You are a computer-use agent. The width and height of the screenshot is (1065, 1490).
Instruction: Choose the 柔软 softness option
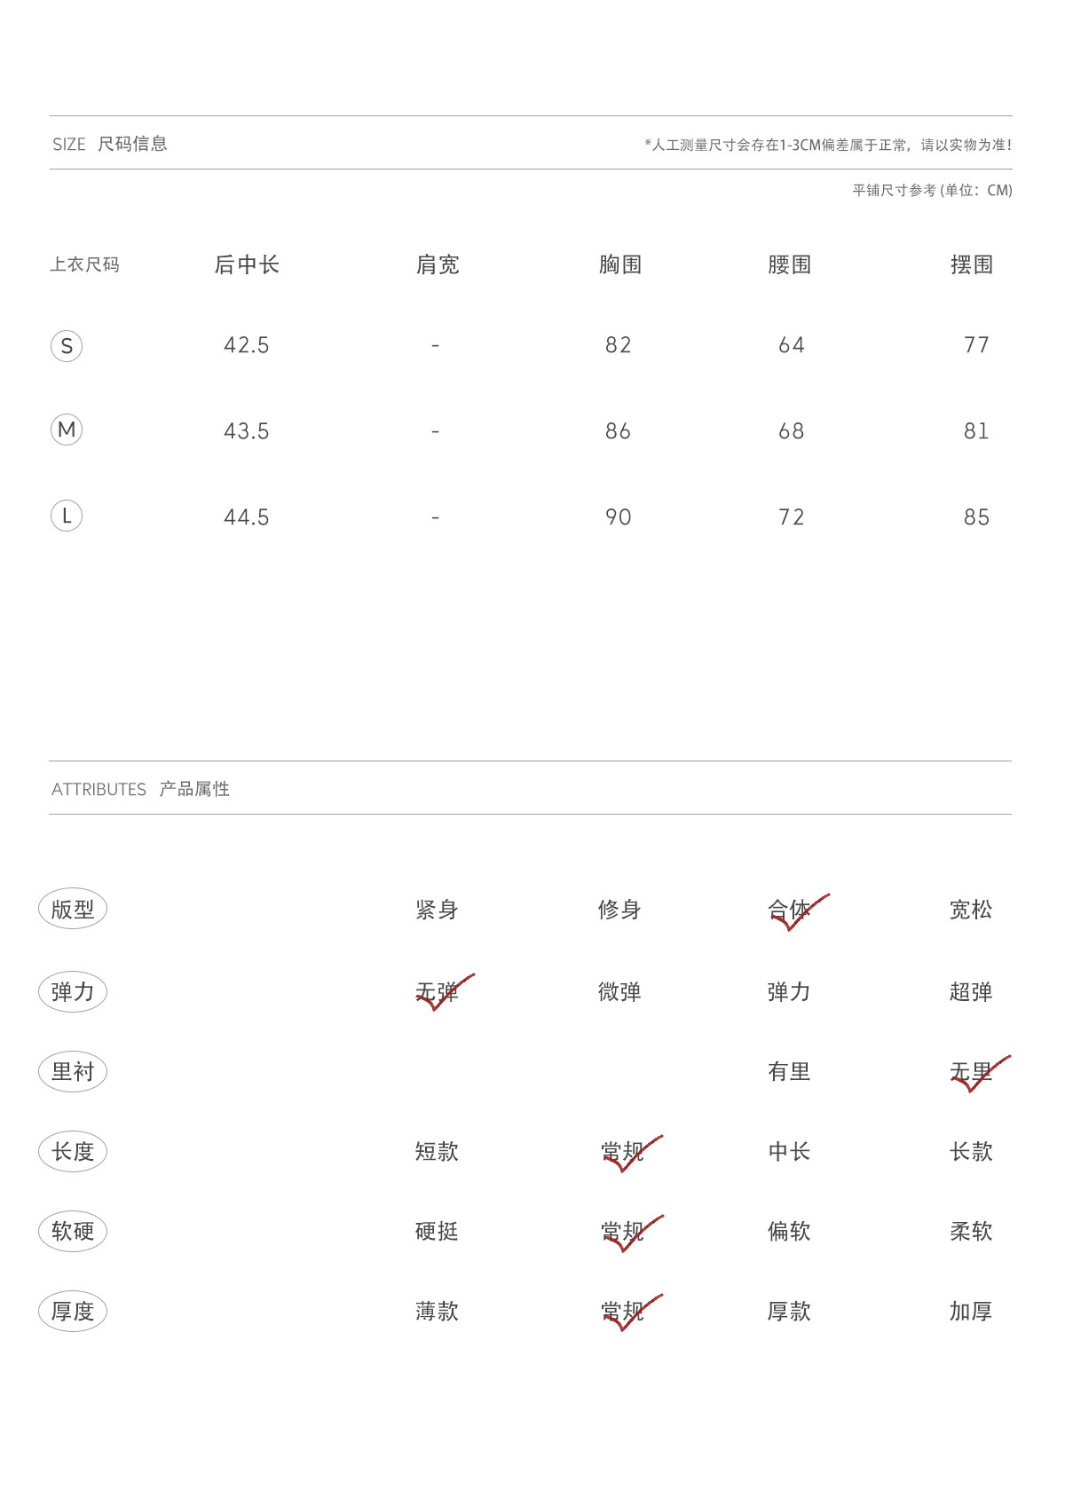(x=971, y=1231)
